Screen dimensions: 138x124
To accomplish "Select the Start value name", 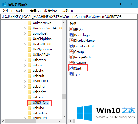I will 78,69.
